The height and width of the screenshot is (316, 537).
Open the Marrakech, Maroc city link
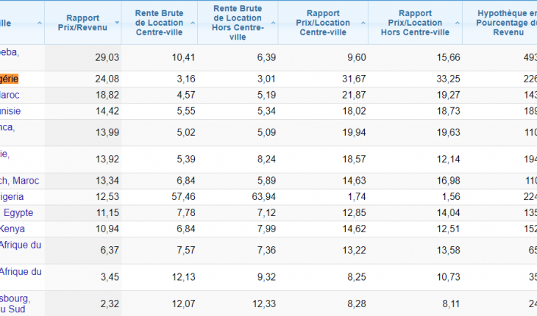pos(20,180)
